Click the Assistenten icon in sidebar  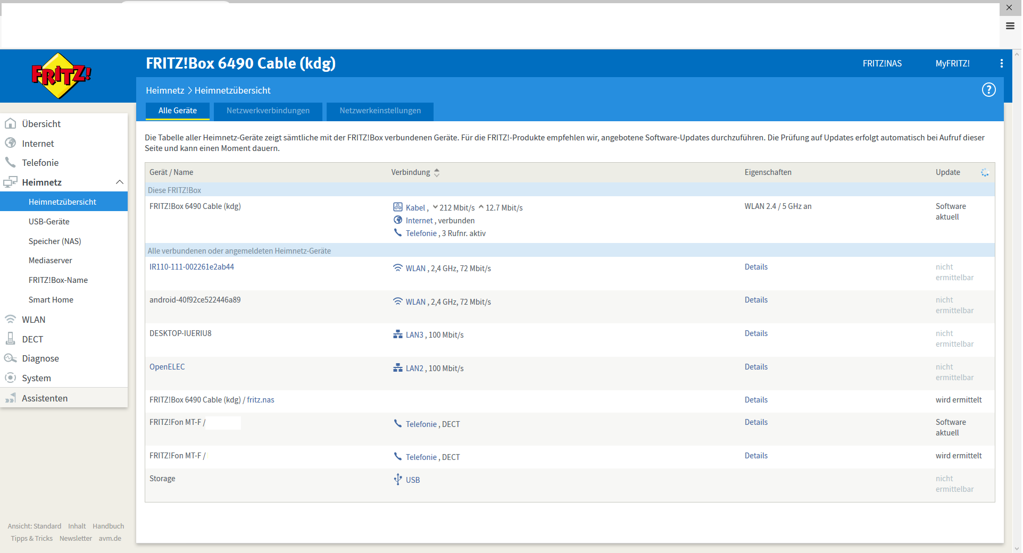(10, 398)
